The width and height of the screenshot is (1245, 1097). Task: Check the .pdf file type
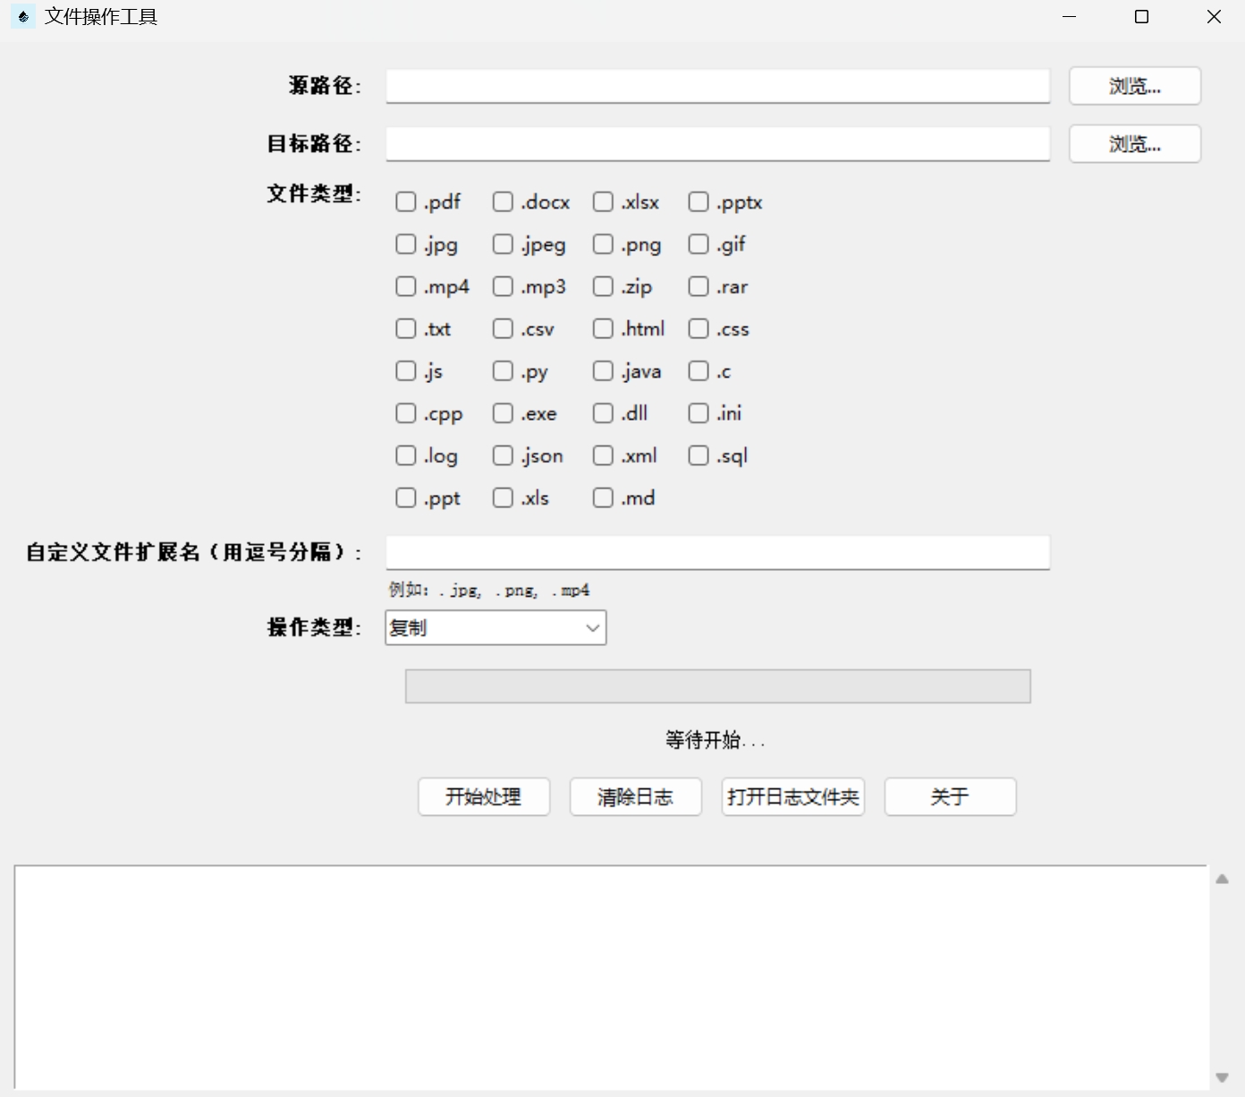coord(406,202)
